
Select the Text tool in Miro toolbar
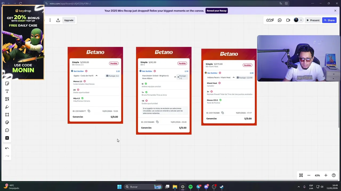point(7,91)
